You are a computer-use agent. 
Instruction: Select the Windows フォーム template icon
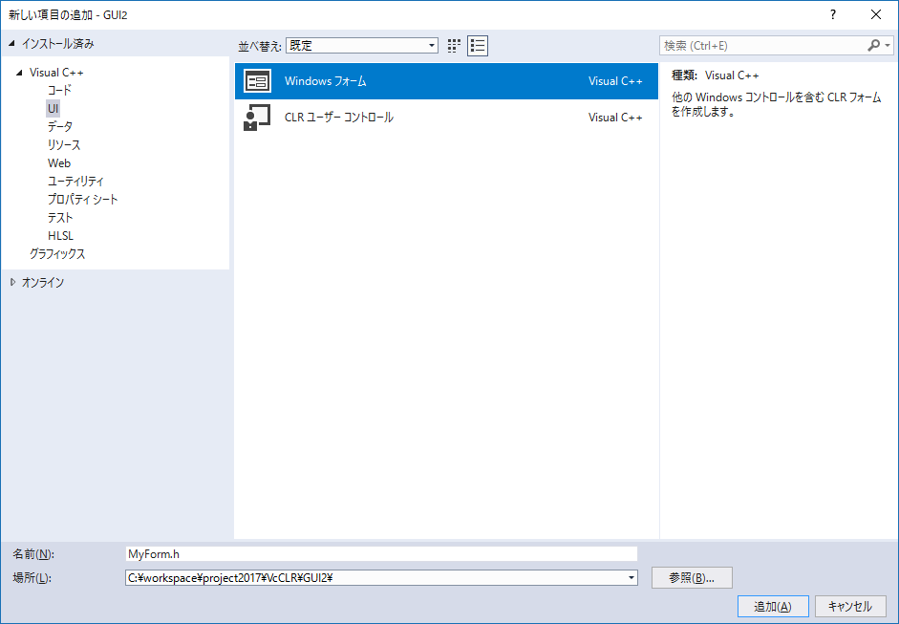pyautogui.click(x=257, y=81)
